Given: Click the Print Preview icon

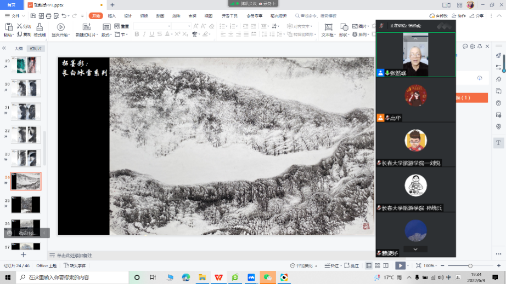Looking at the screenshot, I should [x=57, y=16].
